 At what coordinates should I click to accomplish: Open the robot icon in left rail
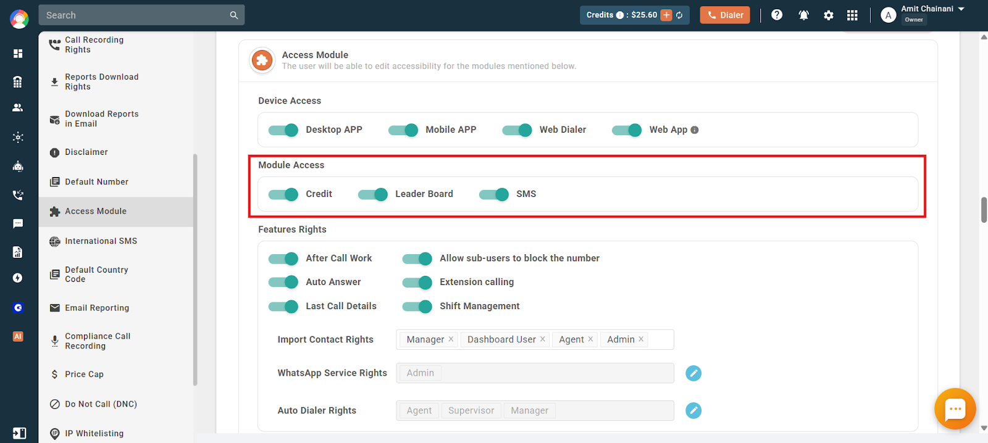pyautogui.click(x=18, y=166)
